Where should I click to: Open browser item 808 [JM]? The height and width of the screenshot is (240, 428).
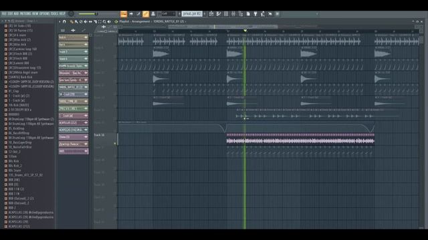(x=14, y=179)
